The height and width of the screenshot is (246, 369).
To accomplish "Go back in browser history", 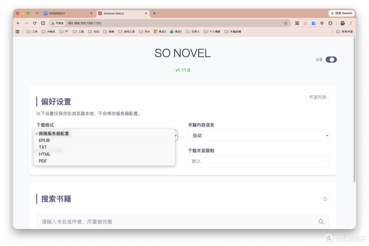I will click(x=18, y=23).
